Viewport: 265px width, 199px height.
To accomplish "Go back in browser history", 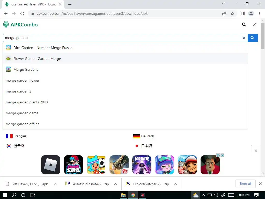I will coord(6,13).
